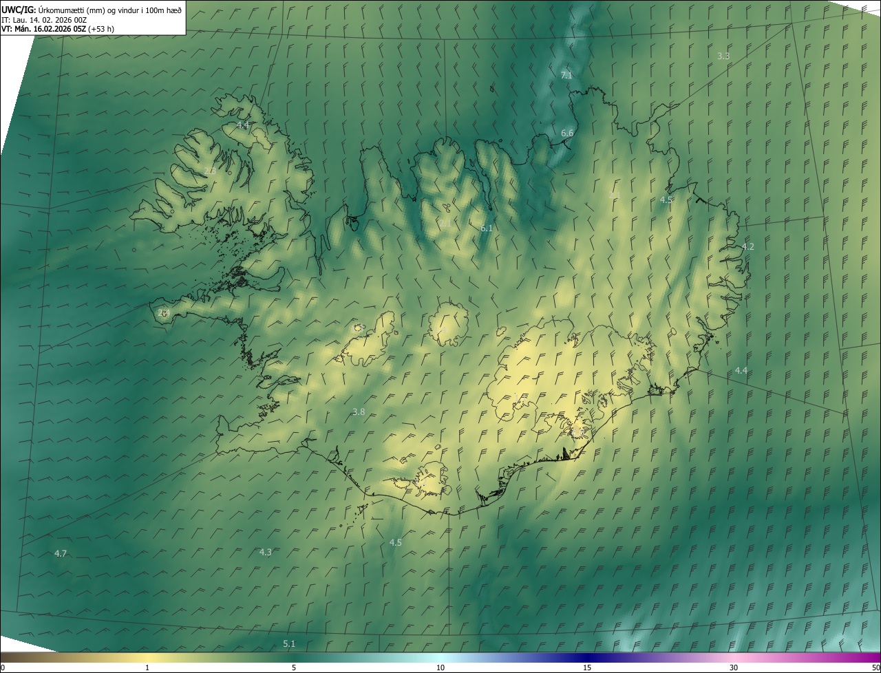
Task: Select the 7.1 precipitation value label
Action: pos(566,75)
